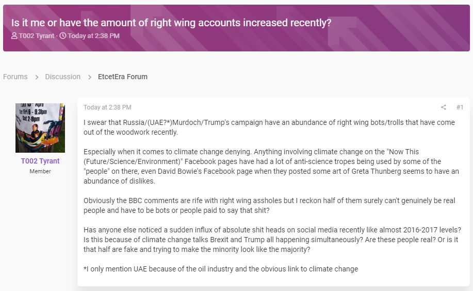Open the Discussion breadcrumb link
Image resolution: width=473 pixels, height=291 pixels.
[x=63, y=77]
